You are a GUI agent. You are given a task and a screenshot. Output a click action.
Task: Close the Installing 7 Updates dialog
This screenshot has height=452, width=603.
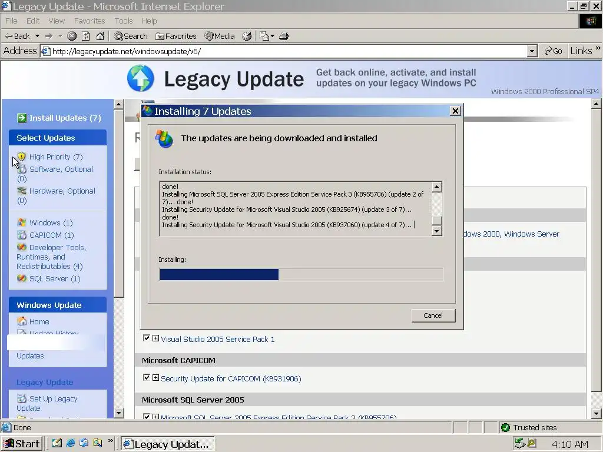pos(455,111)
